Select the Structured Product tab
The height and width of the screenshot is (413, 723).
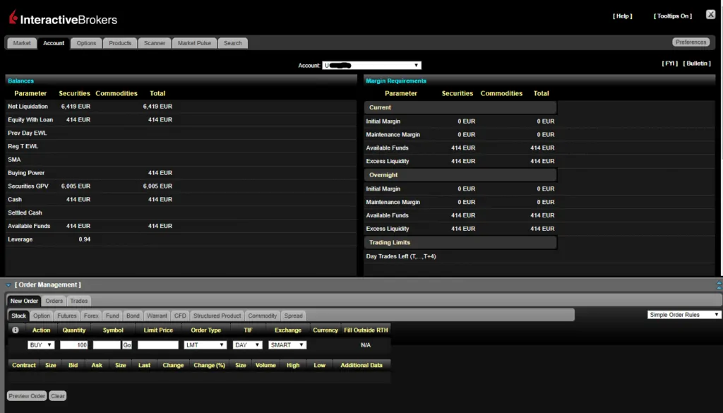coord(217,316)
